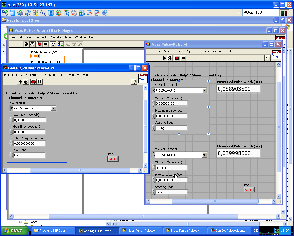This screenshot has width=294, height=236.
Task: Click DE language indicator in taskbar
Action: click(x=256, y=231)
